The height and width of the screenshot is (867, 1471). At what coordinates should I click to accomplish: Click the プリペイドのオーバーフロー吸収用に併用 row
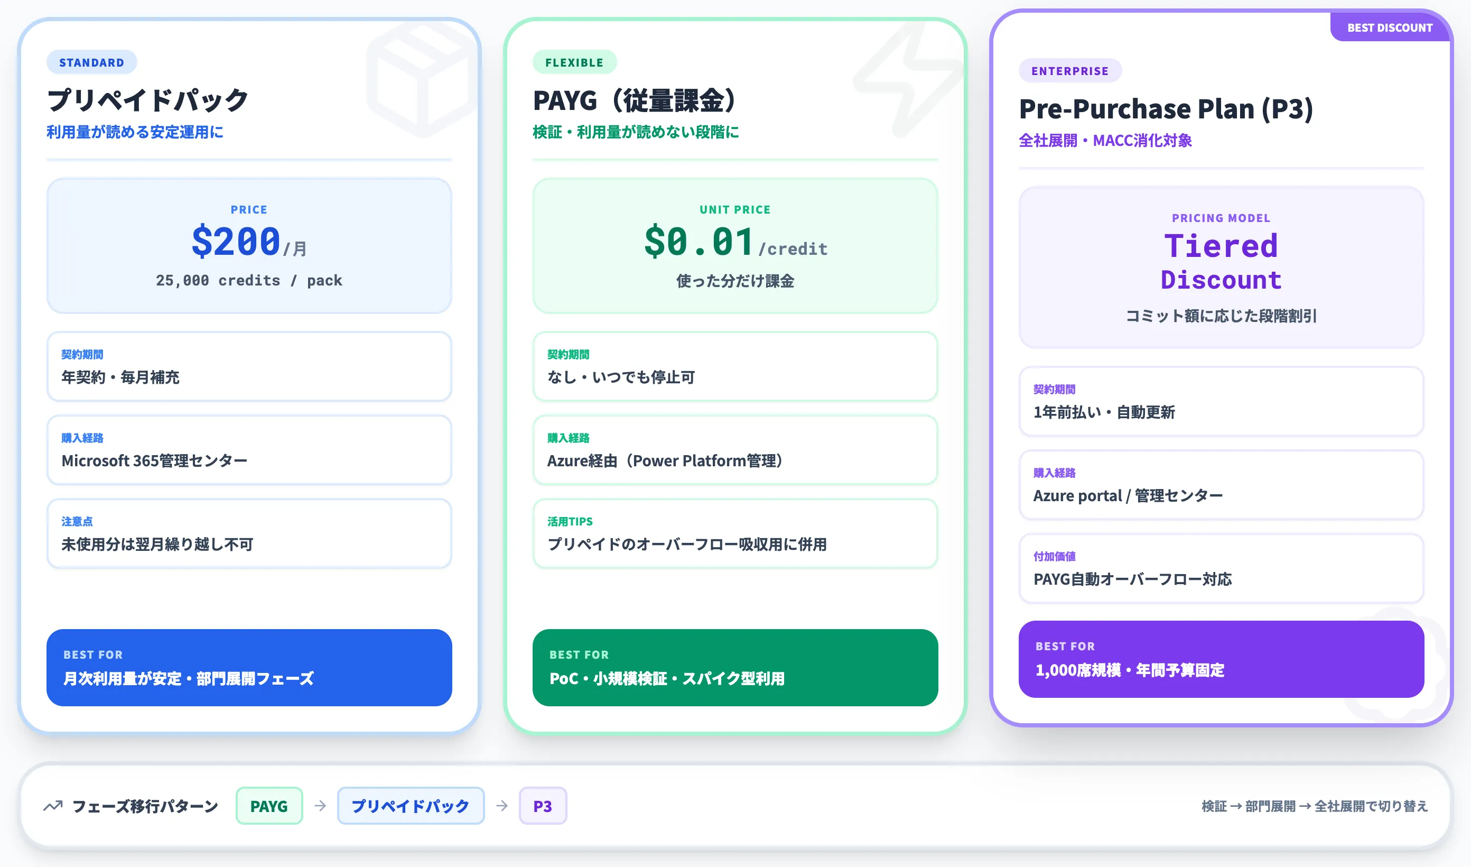[x=735, y=533]
